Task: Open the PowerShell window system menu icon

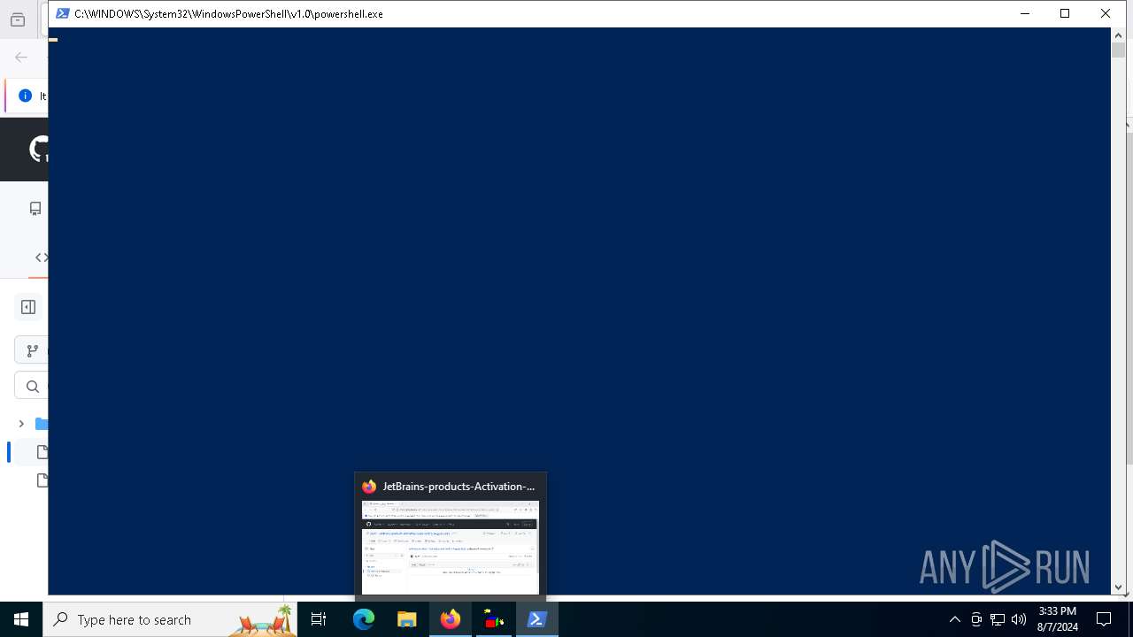Action: click(x=63, y=13)
